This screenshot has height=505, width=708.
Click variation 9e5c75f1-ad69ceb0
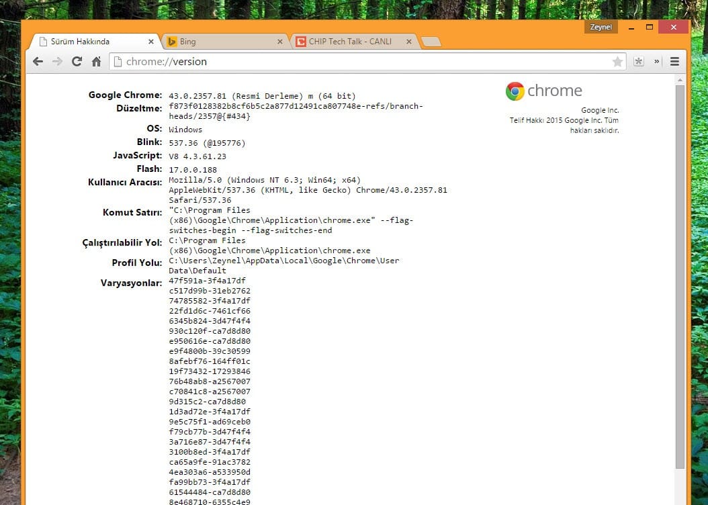210,422
